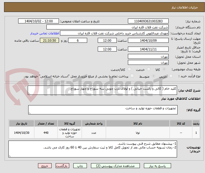205x173 pixels.
Task: Toggle the اسناد خزانه اسلامی payment checkbox
Action: (x=132, y=76)
